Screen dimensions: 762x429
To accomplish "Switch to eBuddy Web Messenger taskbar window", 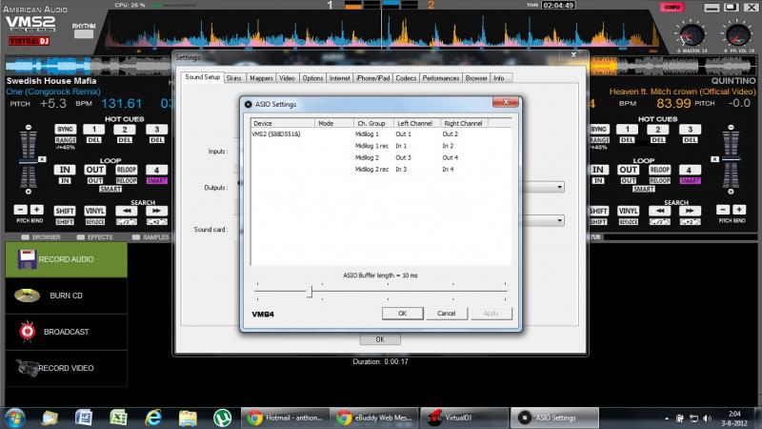I will coord(374,418).
